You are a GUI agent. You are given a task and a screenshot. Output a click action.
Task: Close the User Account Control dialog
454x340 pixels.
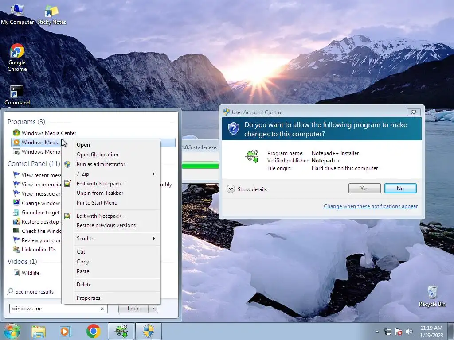click(x=414, y=112)
